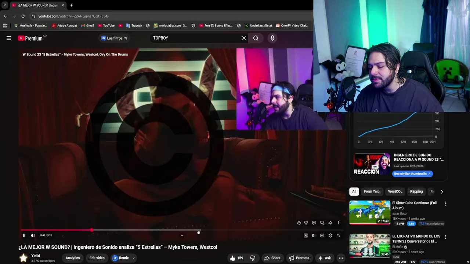470x264 pixels.
Task: Toggle autoplay switch in player
Action: [313, 235]
